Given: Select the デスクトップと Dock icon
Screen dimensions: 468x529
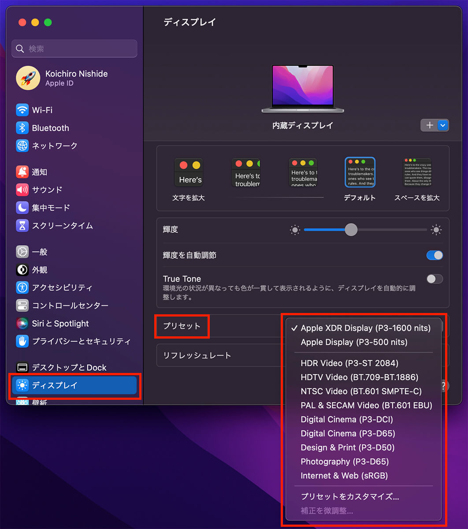Looking at the screenshot, I should tap(22, 367).
